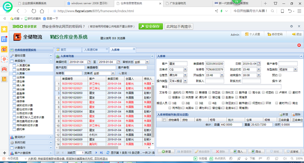
Task: Click 新增 icon in detail list header
Action: click(283, 114)
